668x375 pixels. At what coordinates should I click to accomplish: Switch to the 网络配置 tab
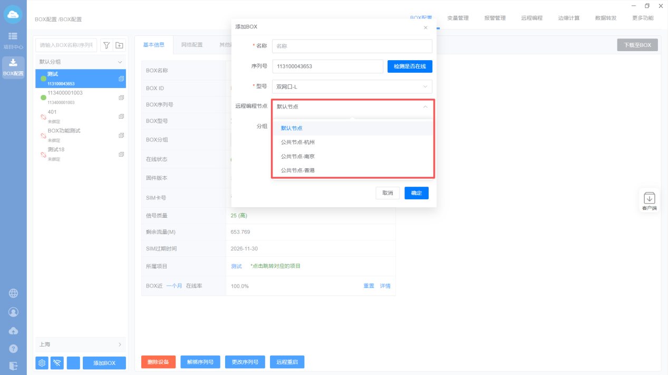pyautogui.click(x=192, y=45)
